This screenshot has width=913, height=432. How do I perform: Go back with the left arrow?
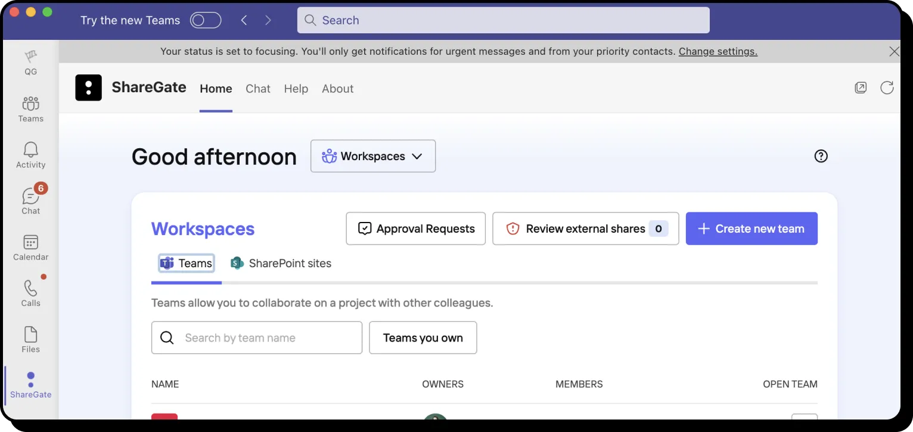point(244,20)
